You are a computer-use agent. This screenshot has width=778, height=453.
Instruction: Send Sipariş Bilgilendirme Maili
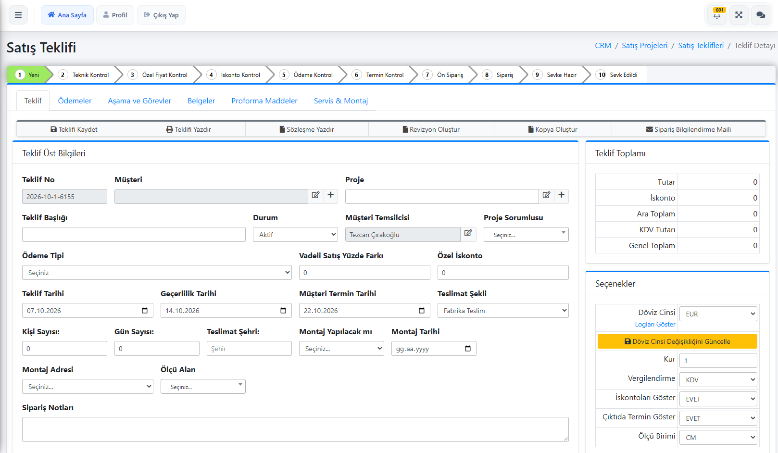coord(689,129)
